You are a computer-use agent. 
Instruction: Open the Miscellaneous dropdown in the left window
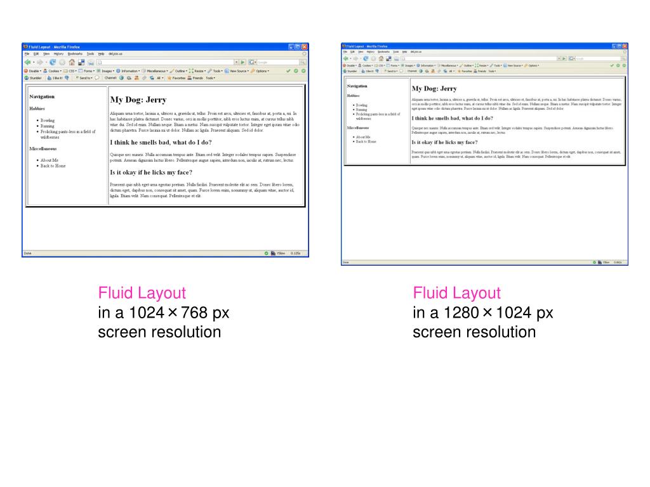[155, 71]
